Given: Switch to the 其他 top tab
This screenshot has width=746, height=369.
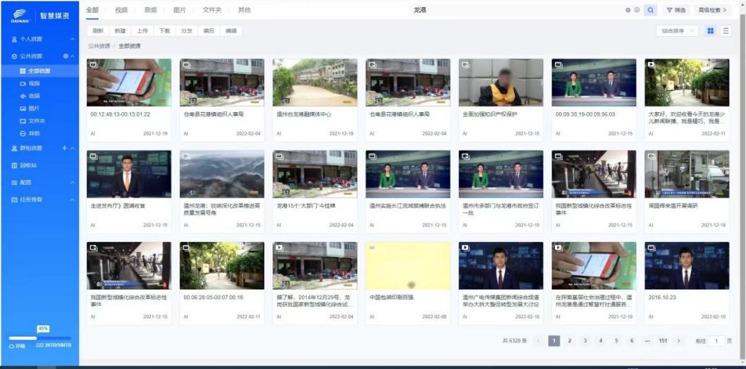Looking at the screenshot, I should [x=245, y=10].
